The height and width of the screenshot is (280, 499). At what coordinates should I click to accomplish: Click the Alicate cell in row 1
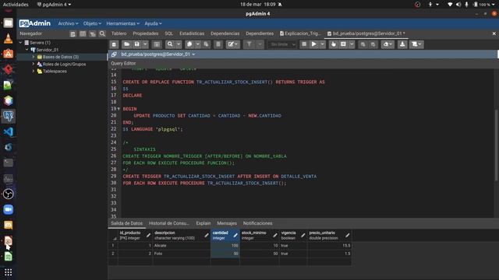182,246
